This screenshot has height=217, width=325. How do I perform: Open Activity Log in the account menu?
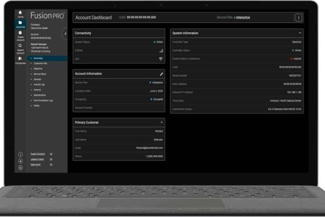click(39, 85)
